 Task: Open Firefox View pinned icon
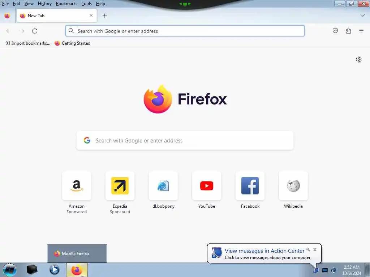click(7, 16)
